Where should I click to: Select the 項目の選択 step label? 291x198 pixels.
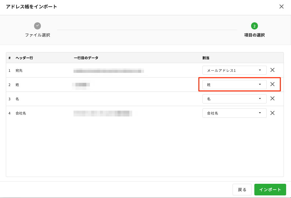254,35
